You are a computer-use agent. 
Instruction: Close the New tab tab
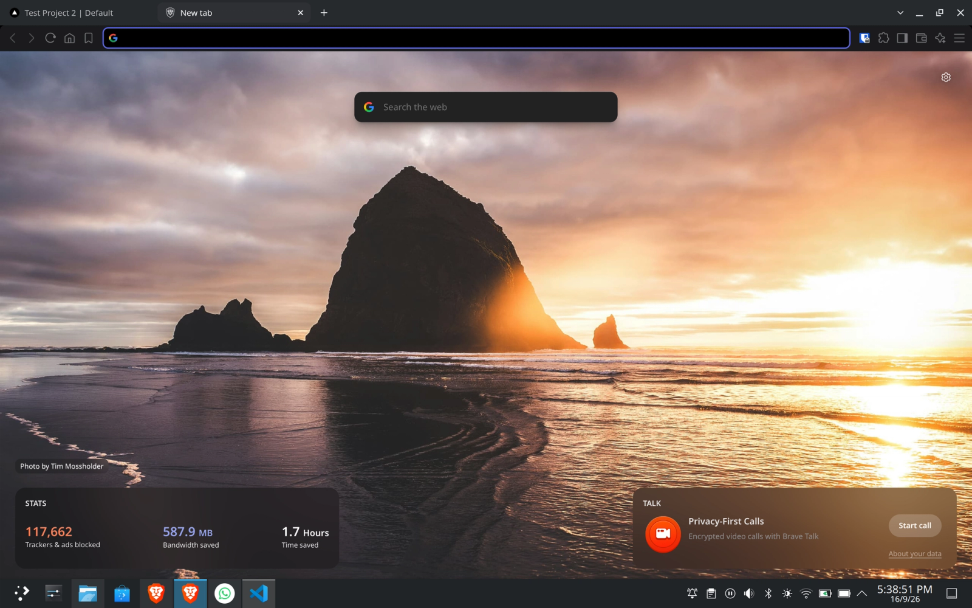(300, 13)
